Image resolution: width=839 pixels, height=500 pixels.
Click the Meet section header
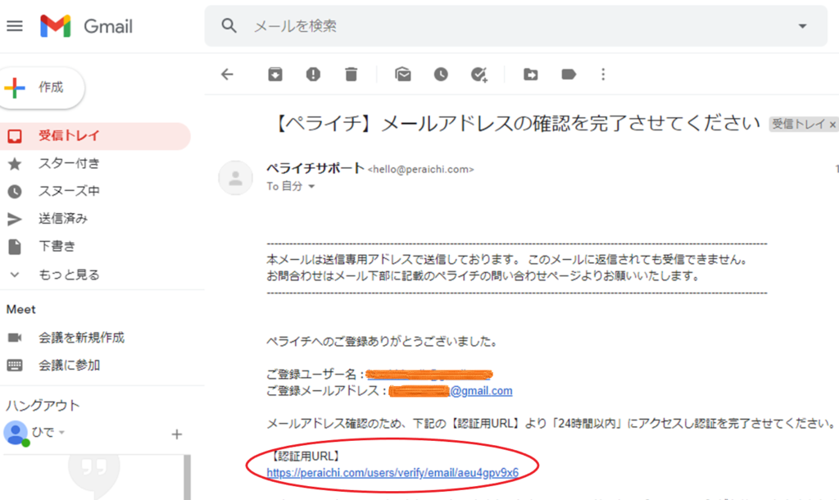20,309
